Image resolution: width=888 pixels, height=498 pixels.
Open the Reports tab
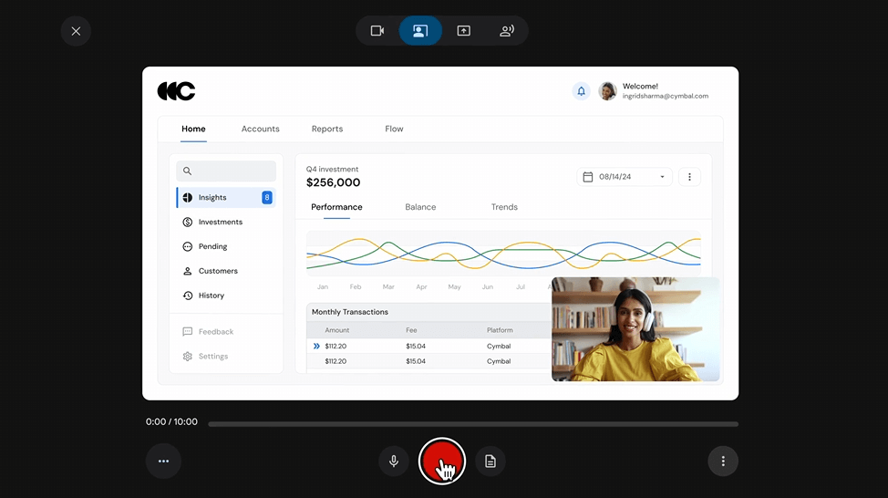pos(327,129)
